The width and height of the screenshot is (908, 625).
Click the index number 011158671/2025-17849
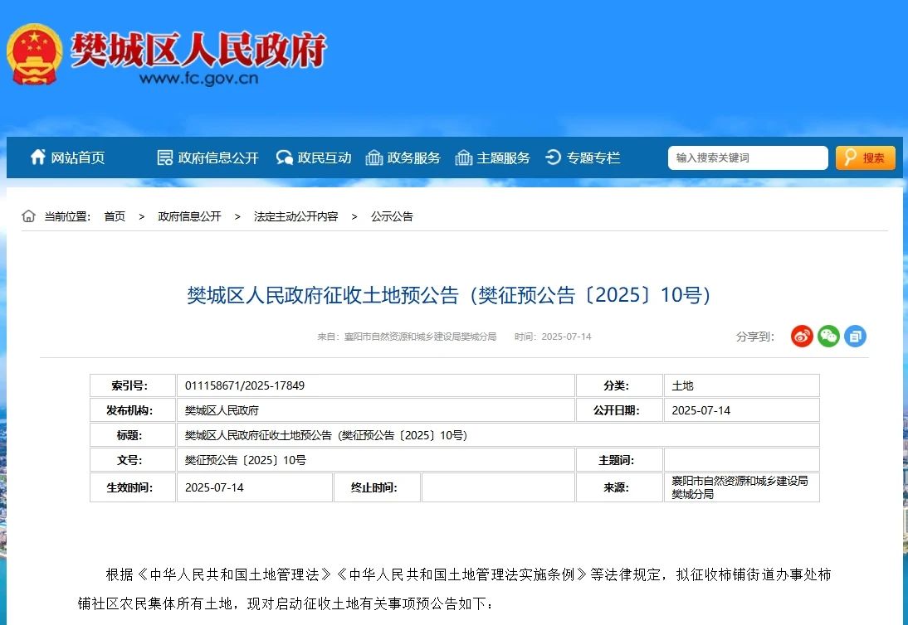pos(245,385)
